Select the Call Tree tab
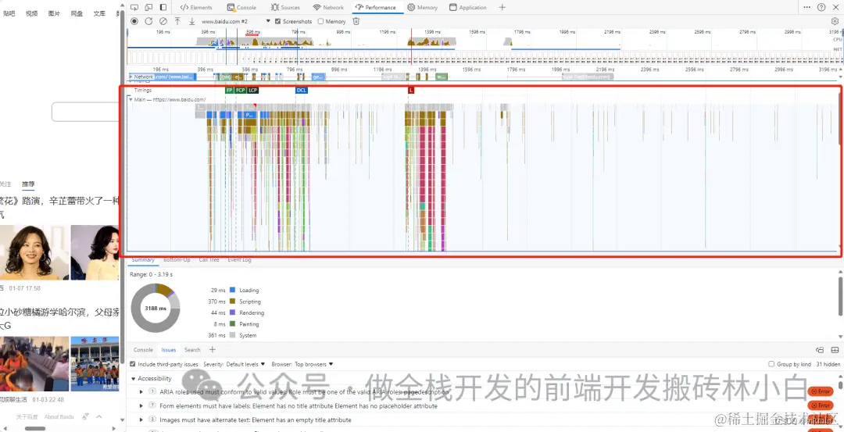 click(209, 260)
